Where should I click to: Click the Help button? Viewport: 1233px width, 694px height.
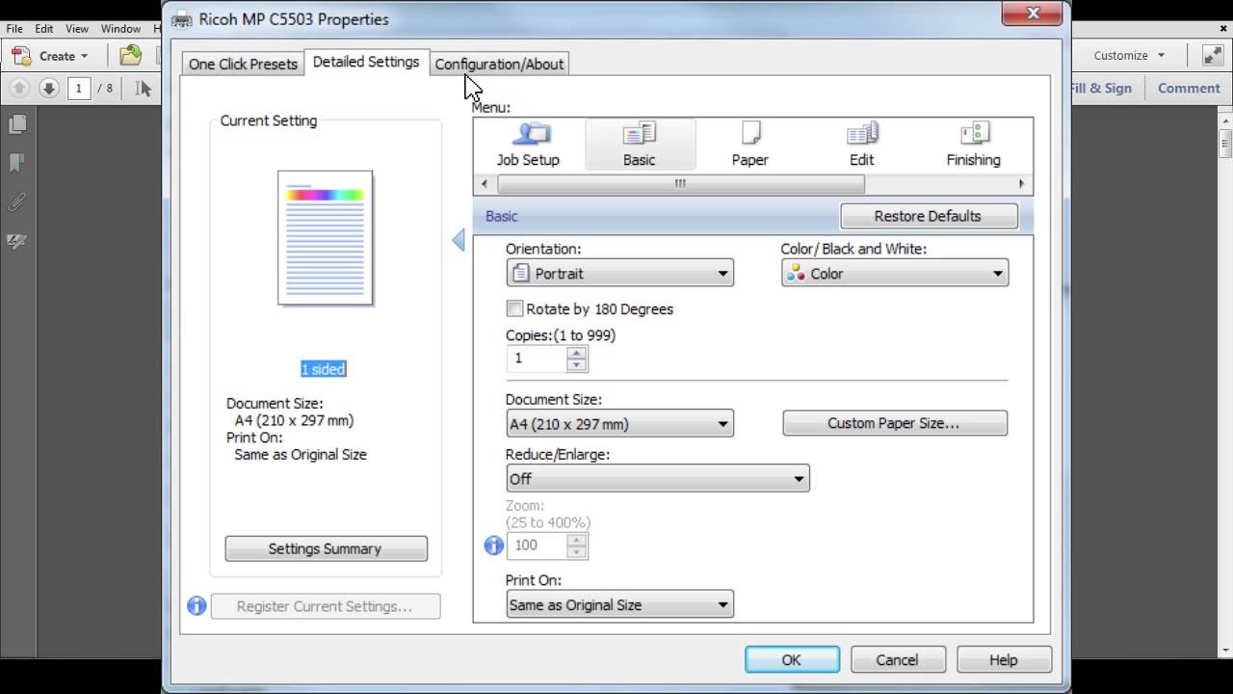point(1003,659)
